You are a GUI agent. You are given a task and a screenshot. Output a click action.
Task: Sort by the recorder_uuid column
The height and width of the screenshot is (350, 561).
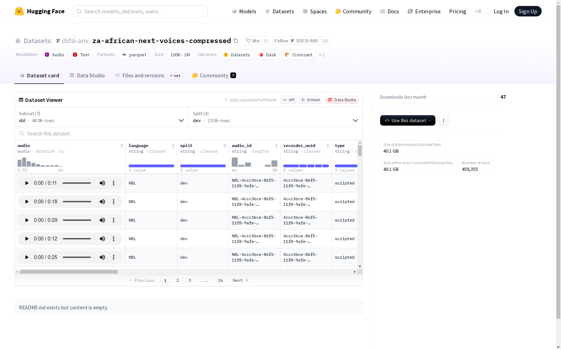click(x=328, y=146)
